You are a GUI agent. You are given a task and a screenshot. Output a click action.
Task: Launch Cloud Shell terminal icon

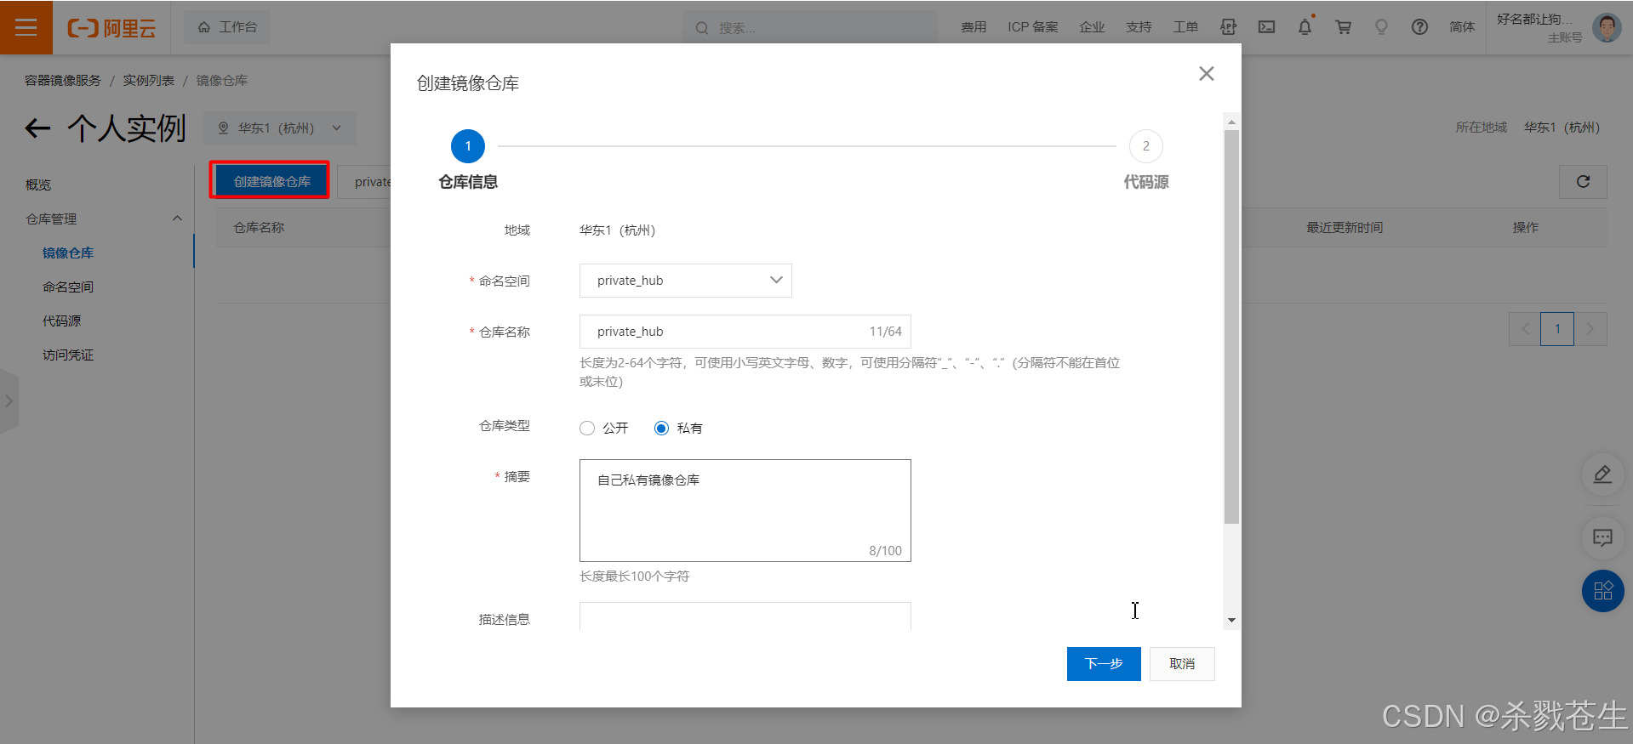pyautogui.click(x=1266, y=27)
